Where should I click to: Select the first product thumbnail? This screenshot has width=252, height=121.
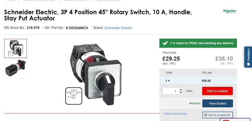coord(15,48)
